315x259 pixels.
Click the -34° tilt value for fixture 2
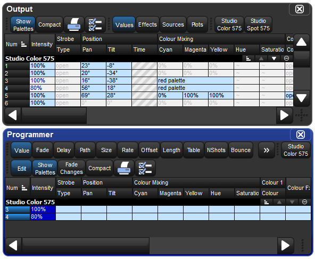pos(119,73)
